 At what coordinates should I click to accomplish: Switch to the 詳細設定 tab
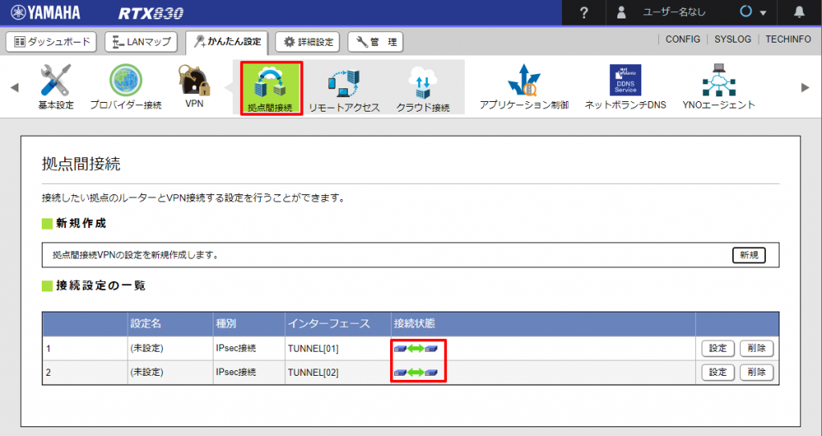pos(307,42)
